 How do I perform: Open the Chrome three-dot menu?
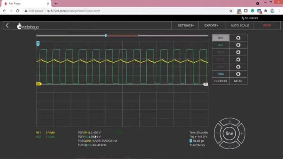pos(279,11)
